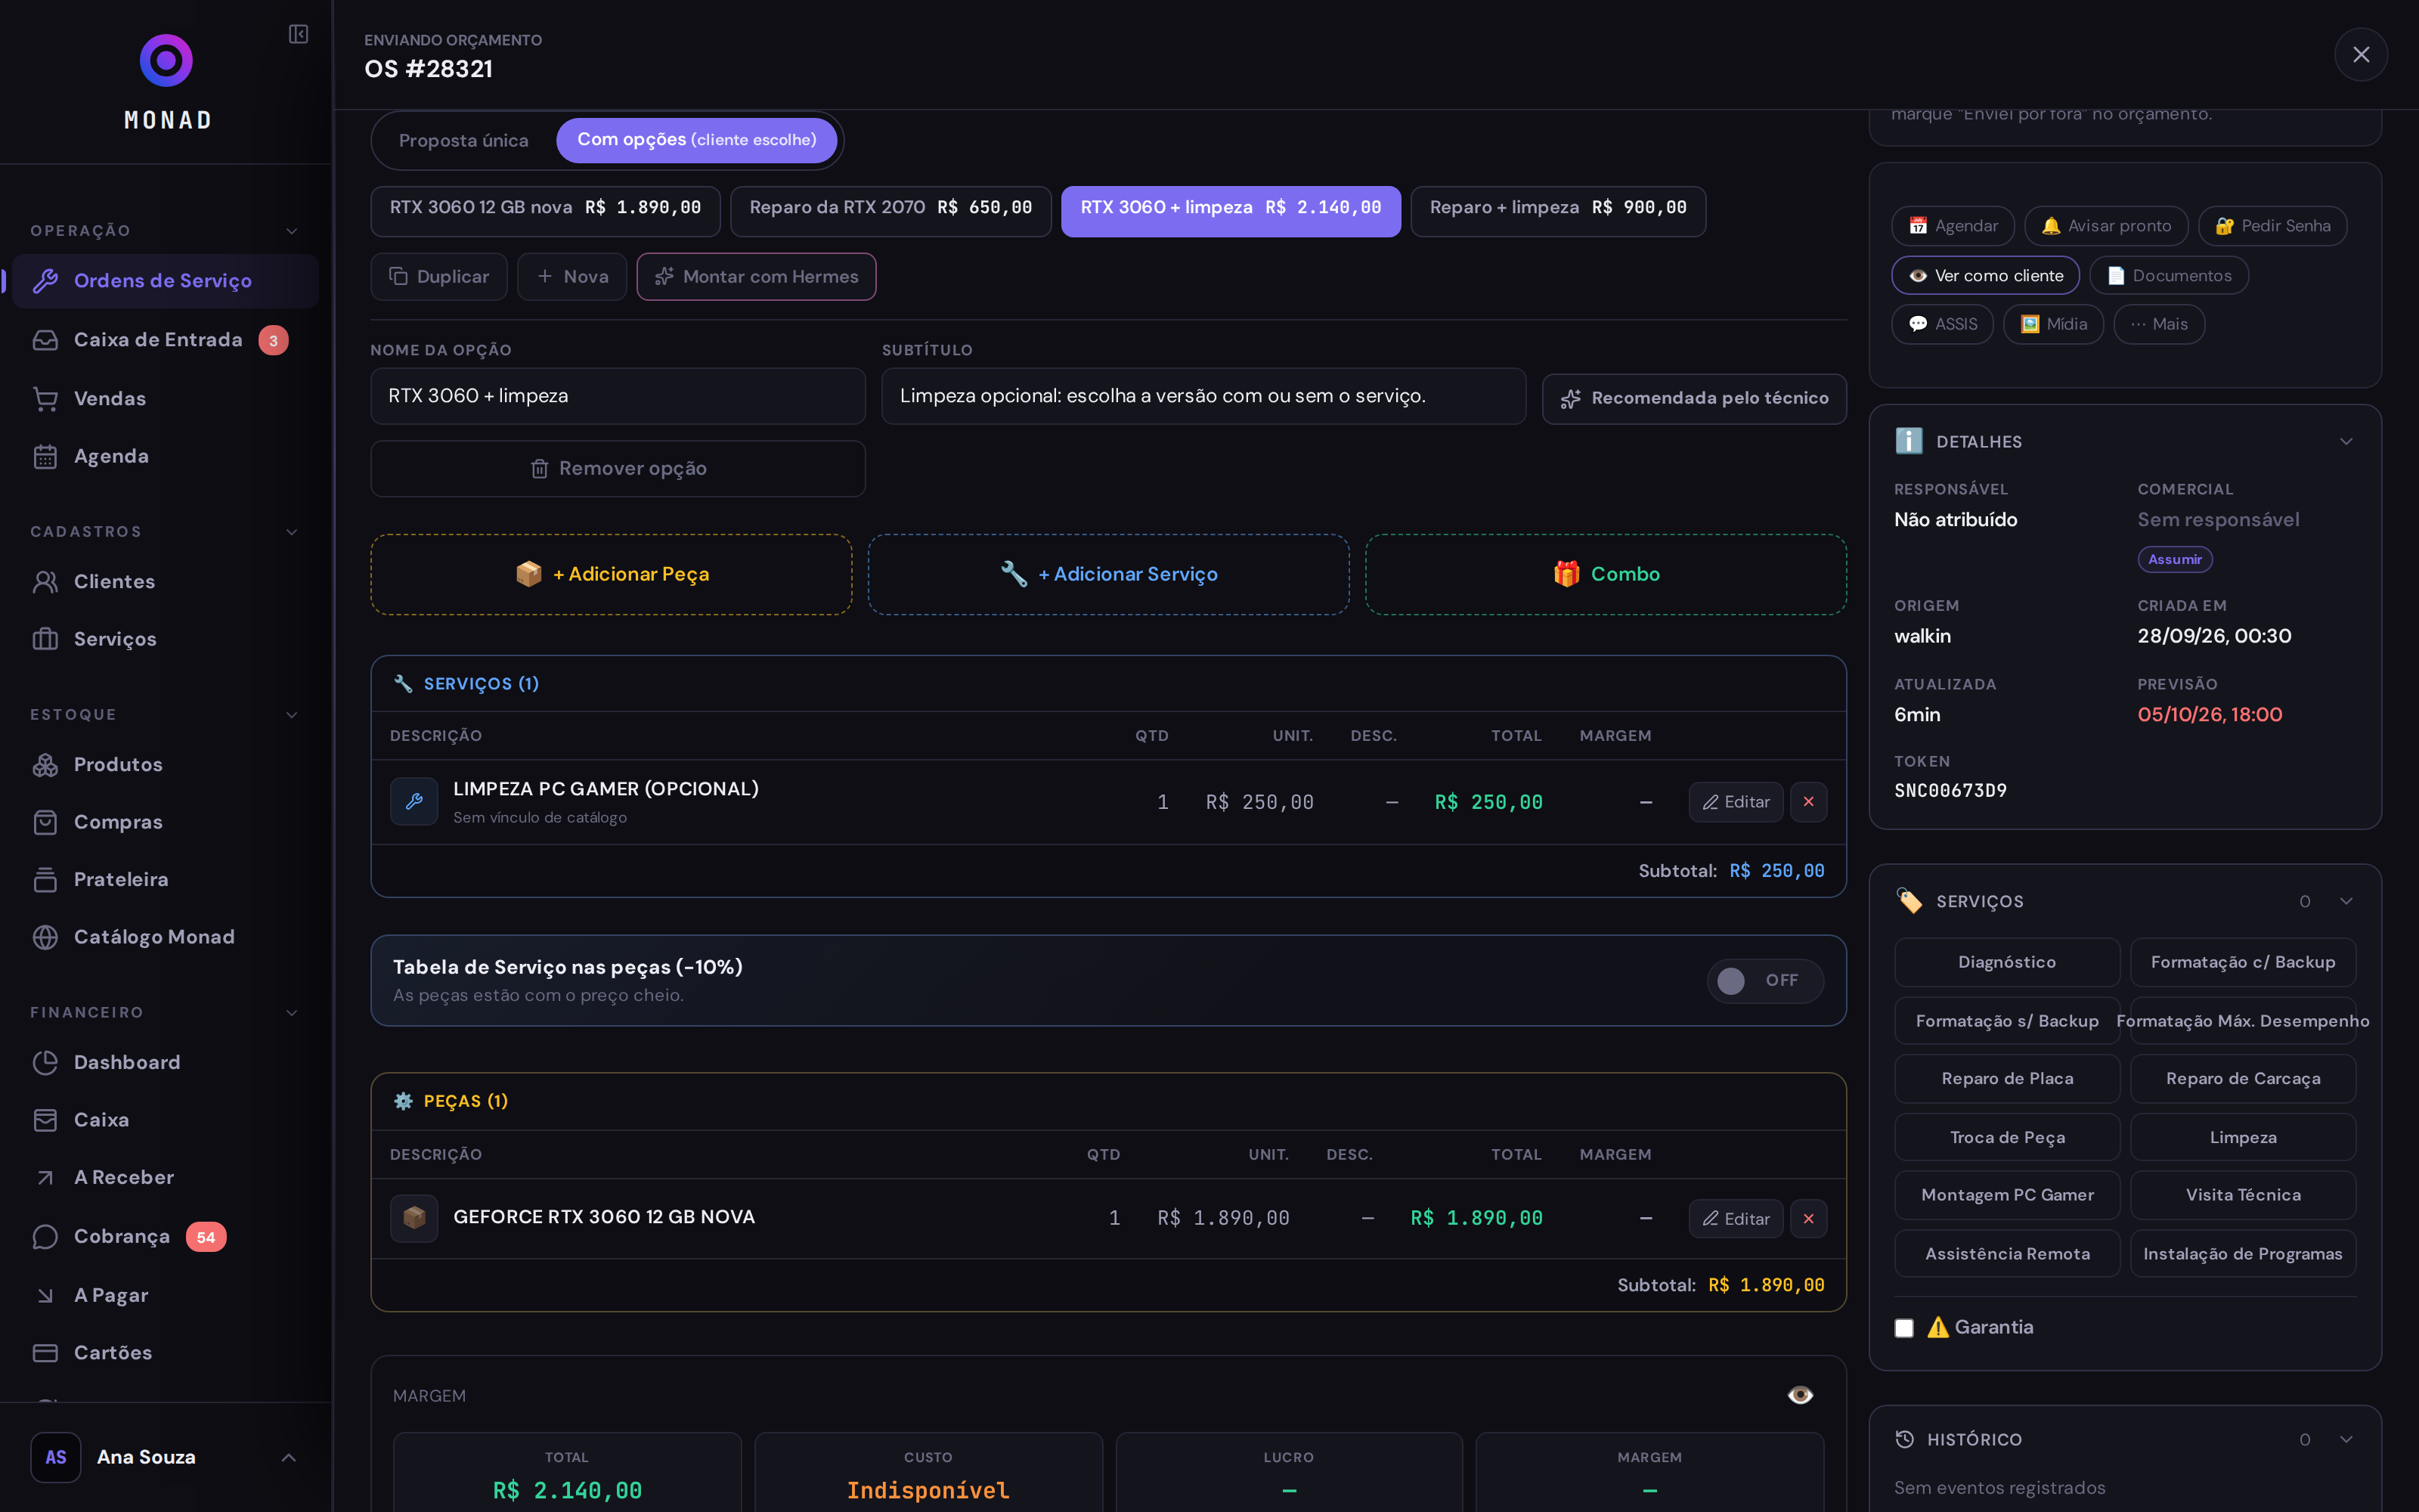Image resolution: width=2419 pixels, height=1512 pixels.
Task: Click Pedir Senha action
Action: click(x=2272, y=226)
